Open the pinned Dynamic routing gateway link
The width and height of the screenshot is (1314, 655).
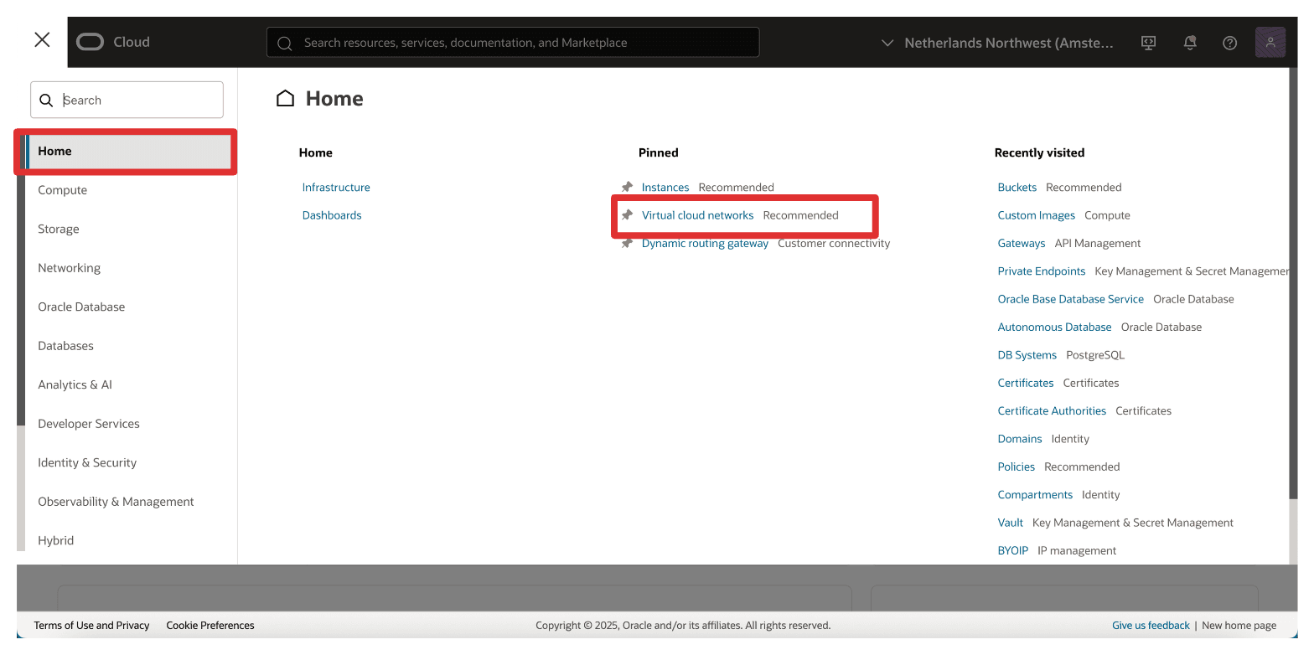click(x=705, y=243)
